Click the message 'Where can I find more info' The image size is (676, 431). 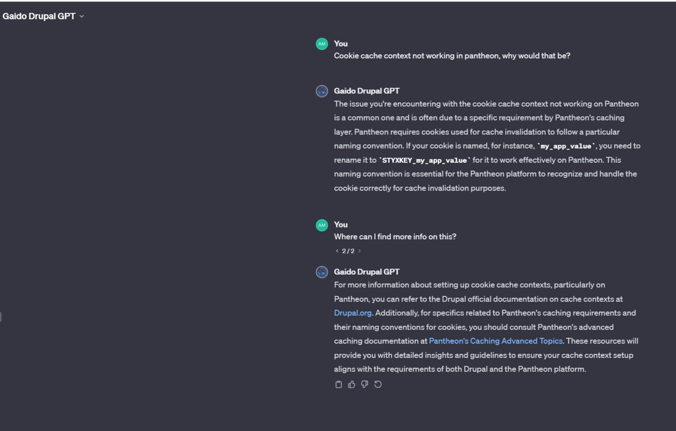pos(395,237)
